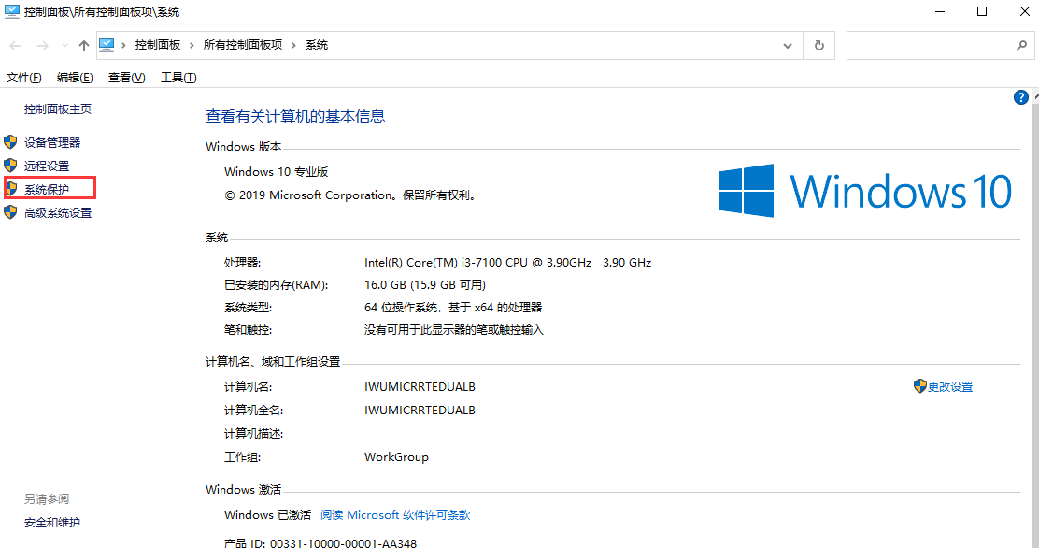
Task: Go up one level with Up arrow
Action: pos(83,46)
